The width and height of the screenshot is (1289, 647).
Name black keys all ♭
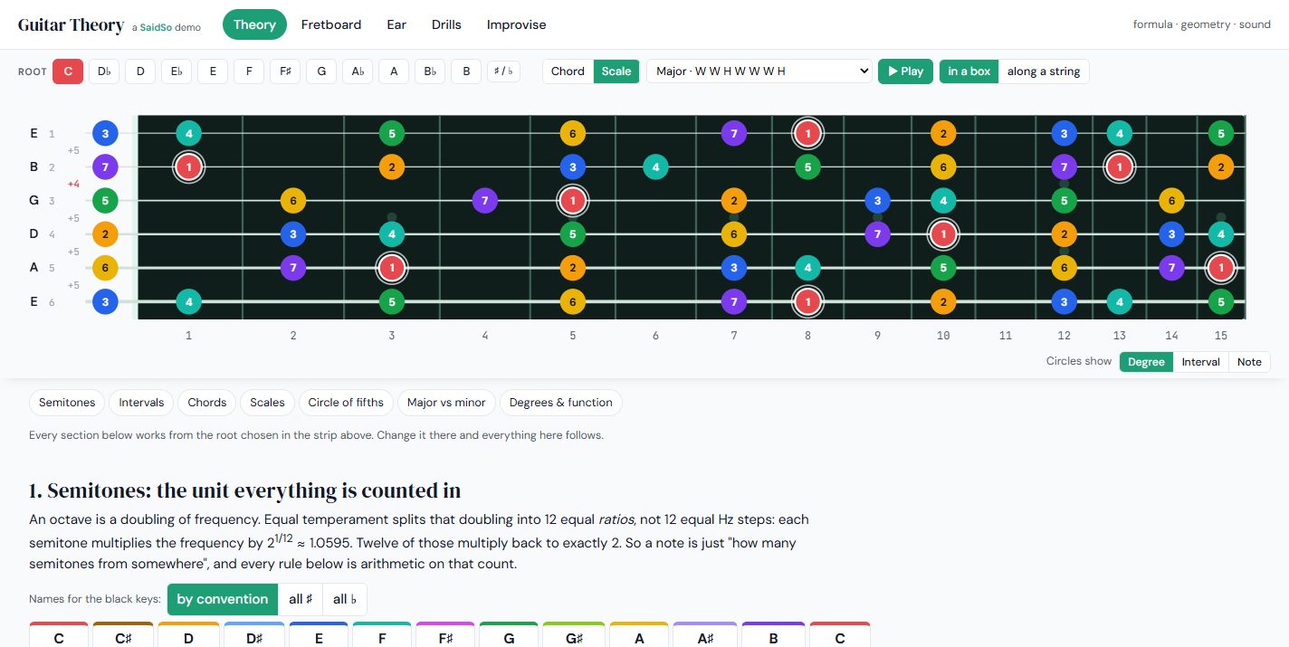pyautogui.click(x=345, y=599)
